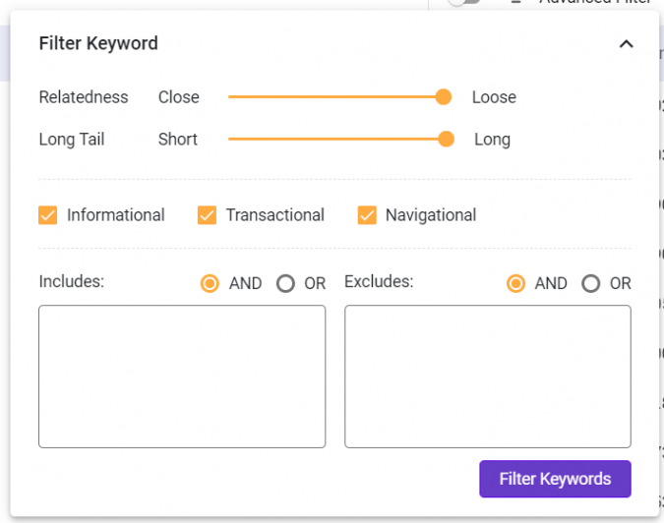Toggle the switch beside Advanced Filter

pos(463,2)
